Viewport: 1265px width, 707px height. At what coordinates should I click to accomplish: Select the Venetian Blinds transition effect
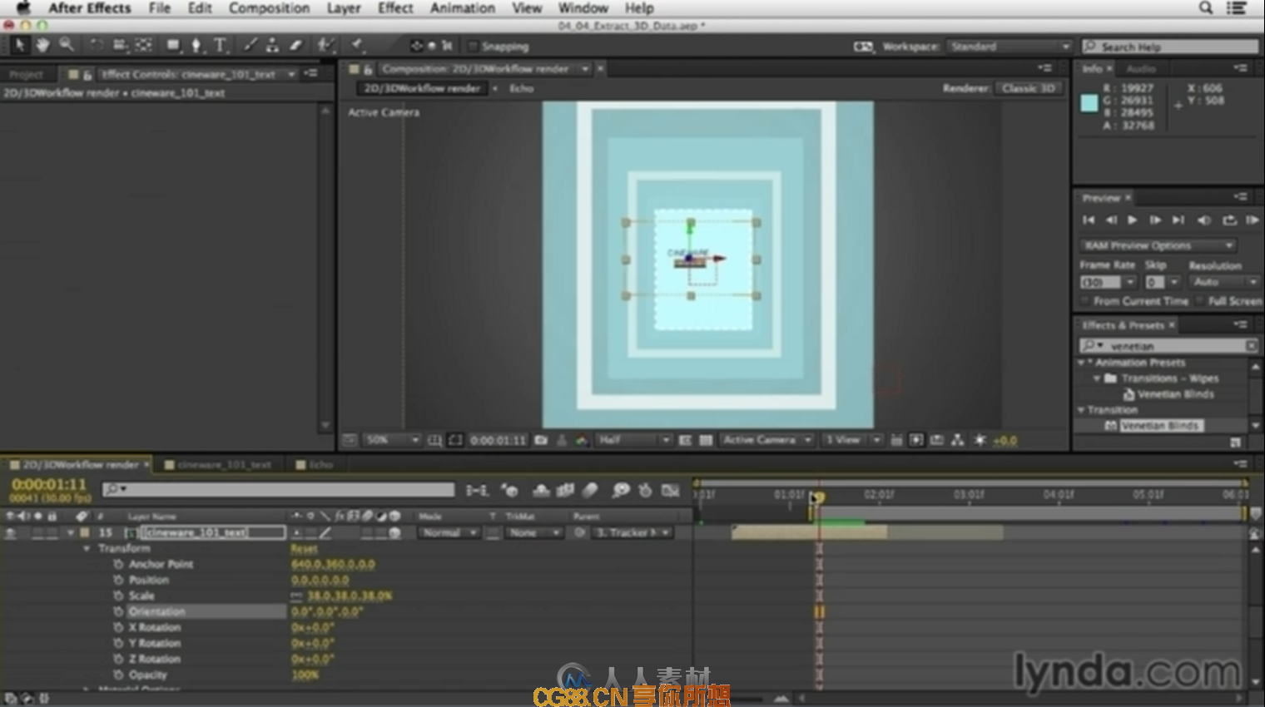pos(1160,425)
